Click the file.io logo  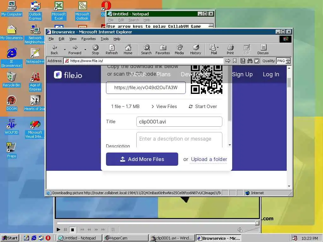pos(68,75)
